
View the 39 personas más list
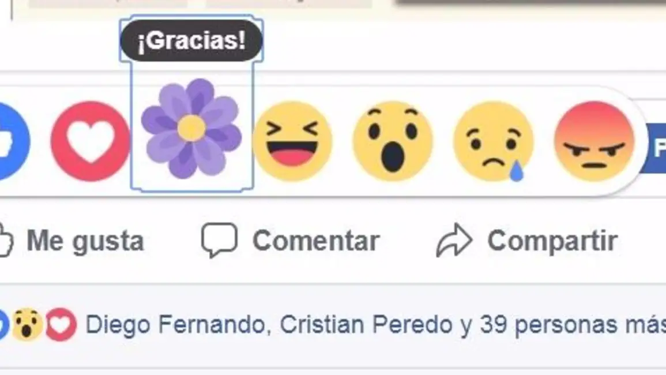[573, 325]
